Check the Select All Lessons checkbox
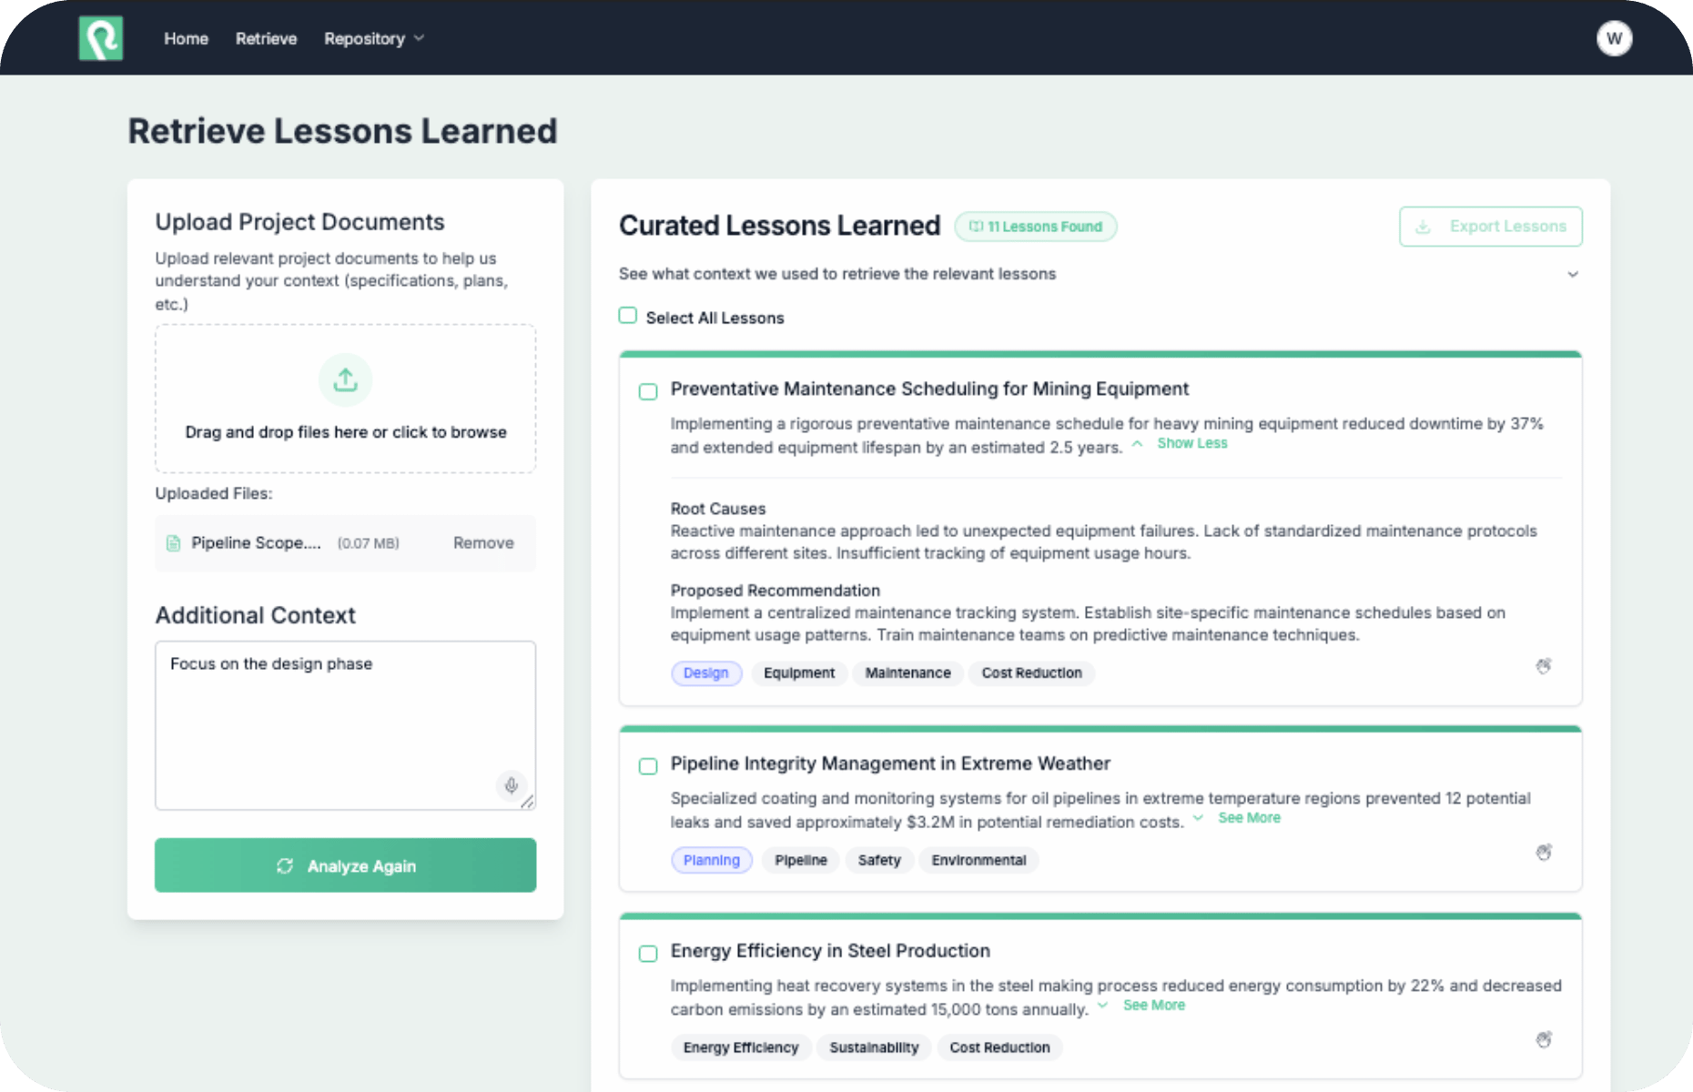The height and width of the screenshot is (1092, 1693). 628,316
